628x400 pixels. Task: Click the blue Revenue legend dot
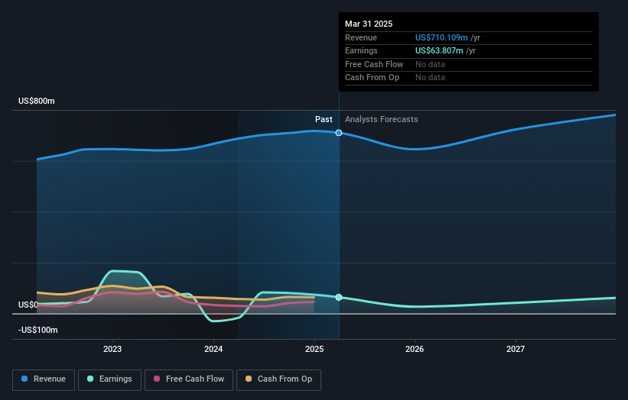24,379
